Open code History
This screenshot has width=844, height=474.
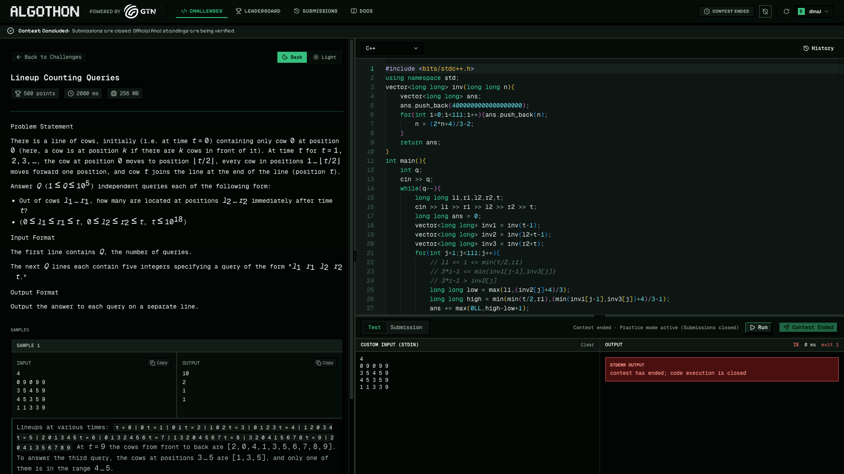click(x=819, y=48)
